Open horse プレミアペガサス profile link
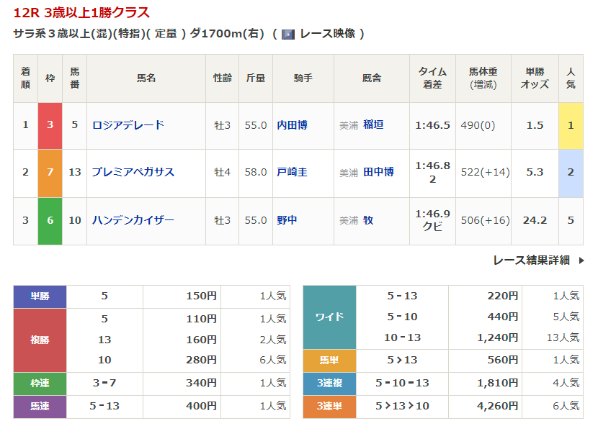The height and width of the screenshot is (426, 598). tap(133, 172)
